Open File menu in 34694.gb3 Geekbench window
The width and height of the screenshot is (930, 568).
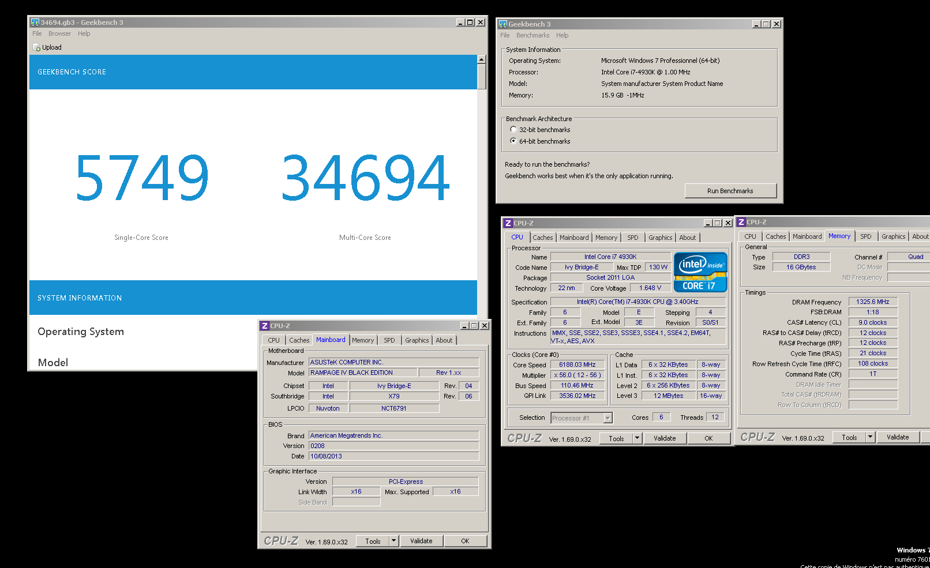pos(37,33)
